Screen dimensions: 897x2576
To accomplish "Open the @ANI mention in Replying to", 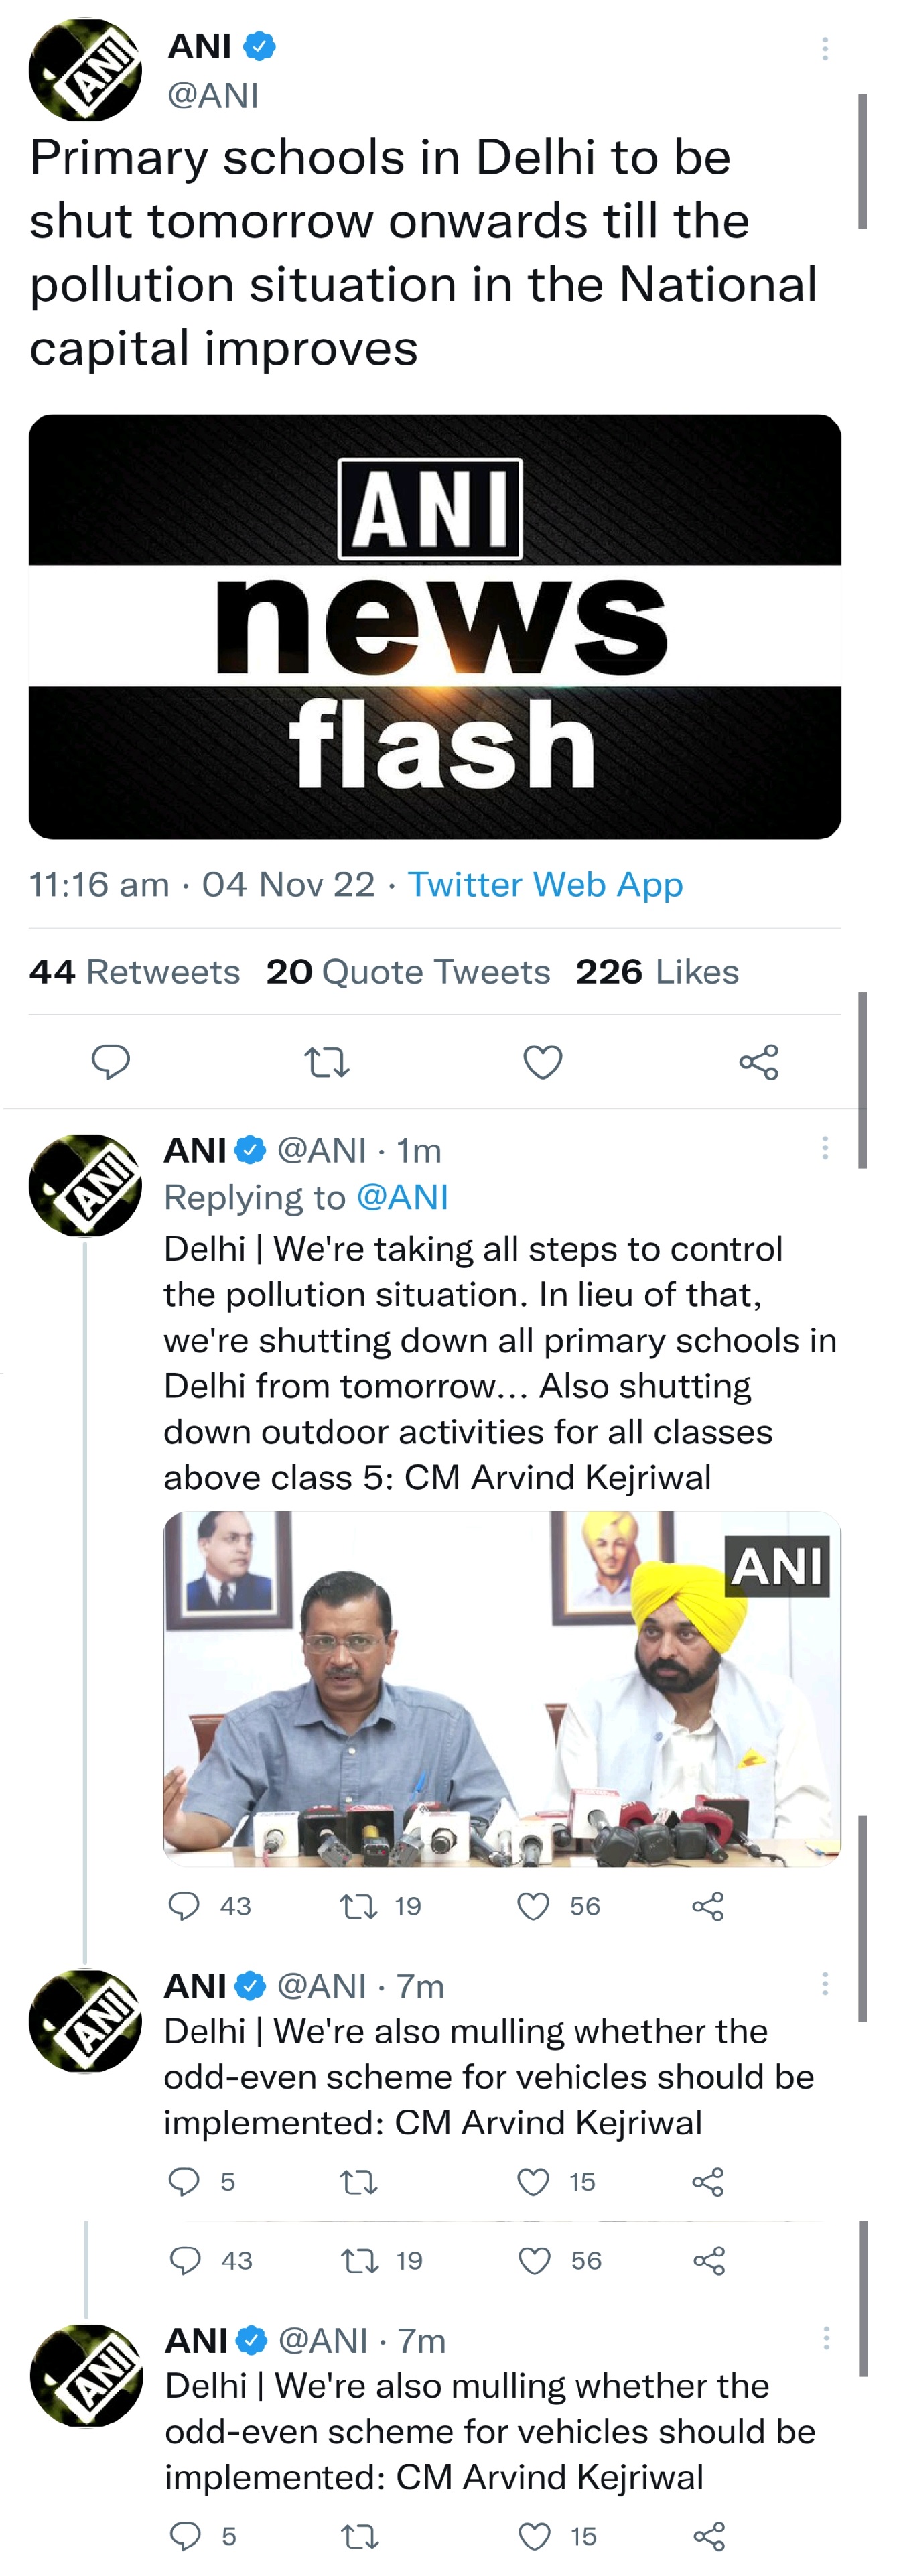I will (x=402, y=1197).
